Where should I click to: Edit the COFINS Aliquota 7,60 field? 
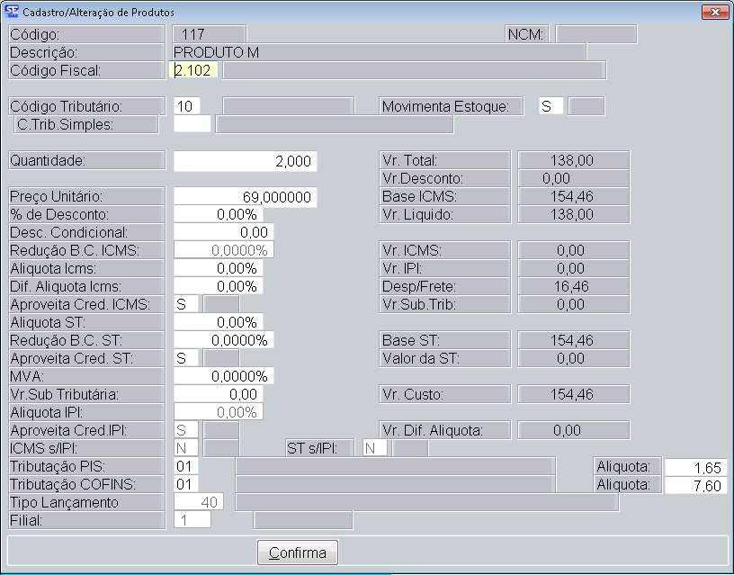(695, 485)
